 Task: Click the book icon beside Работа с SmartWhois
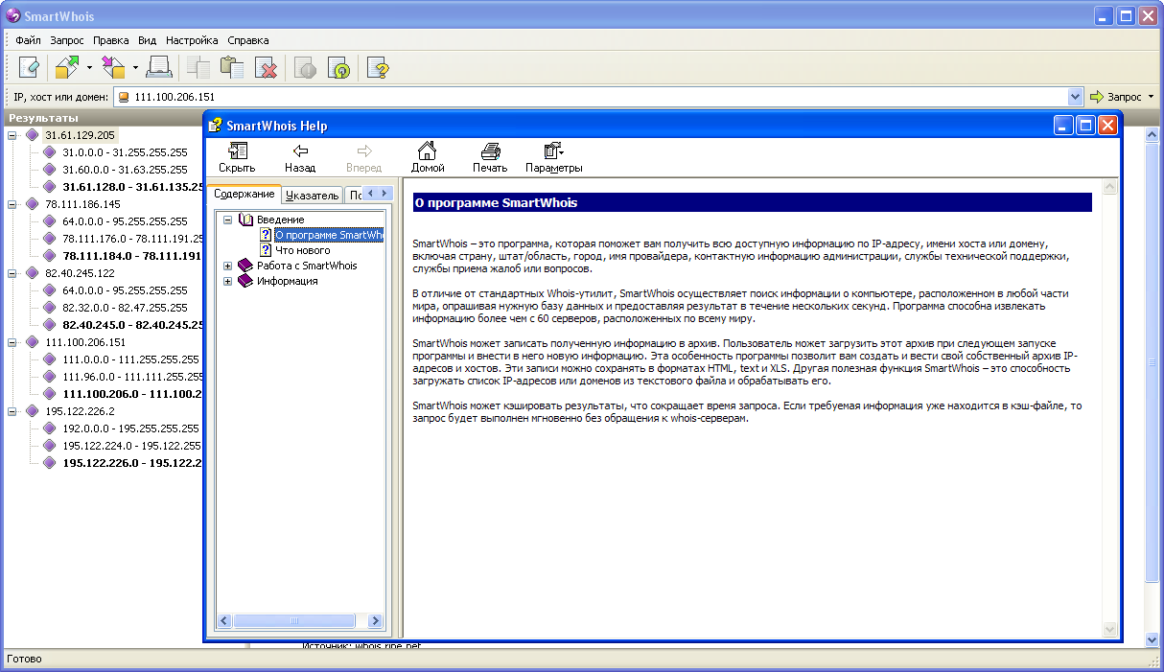click(245, 266)
